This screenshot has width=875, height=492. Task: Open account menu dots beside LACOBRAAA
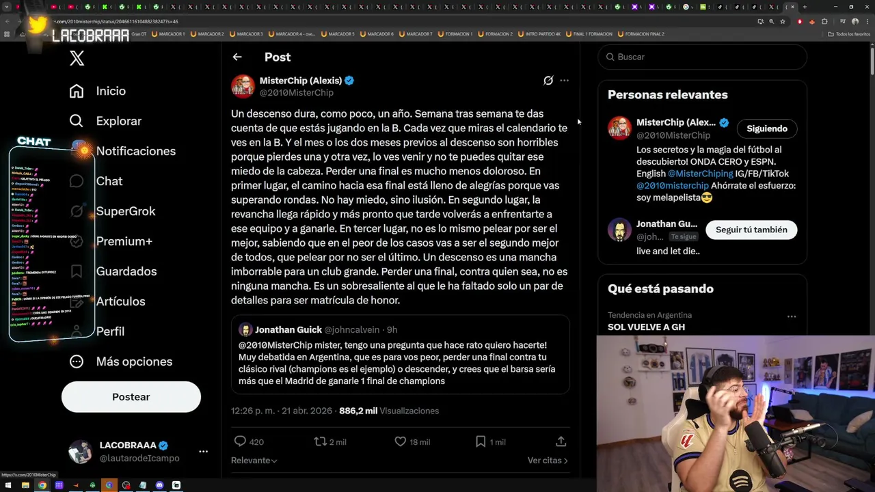click(203, 452)
